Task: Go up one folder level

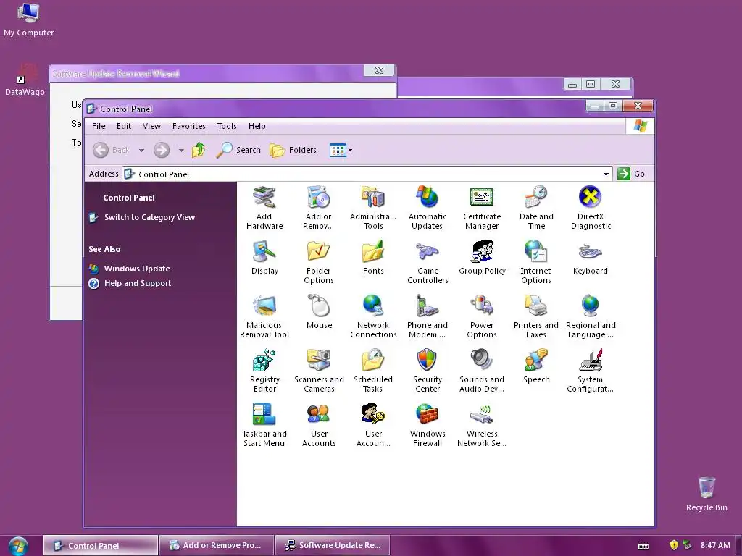Action: click(199, 150)
